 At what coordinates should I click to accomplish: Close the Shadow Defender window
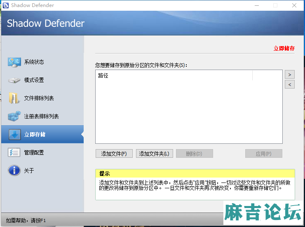point(294,5)
